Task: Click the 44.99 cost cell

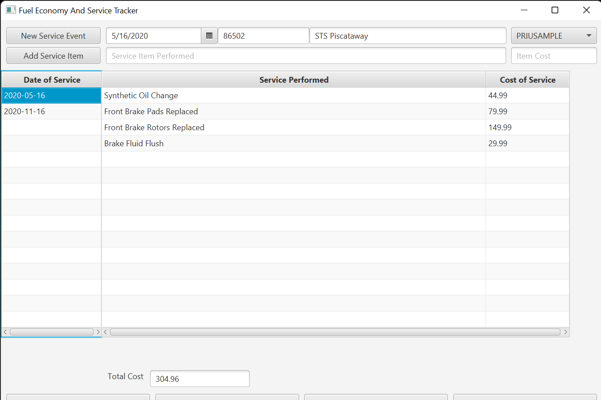Action: point(528,96)
